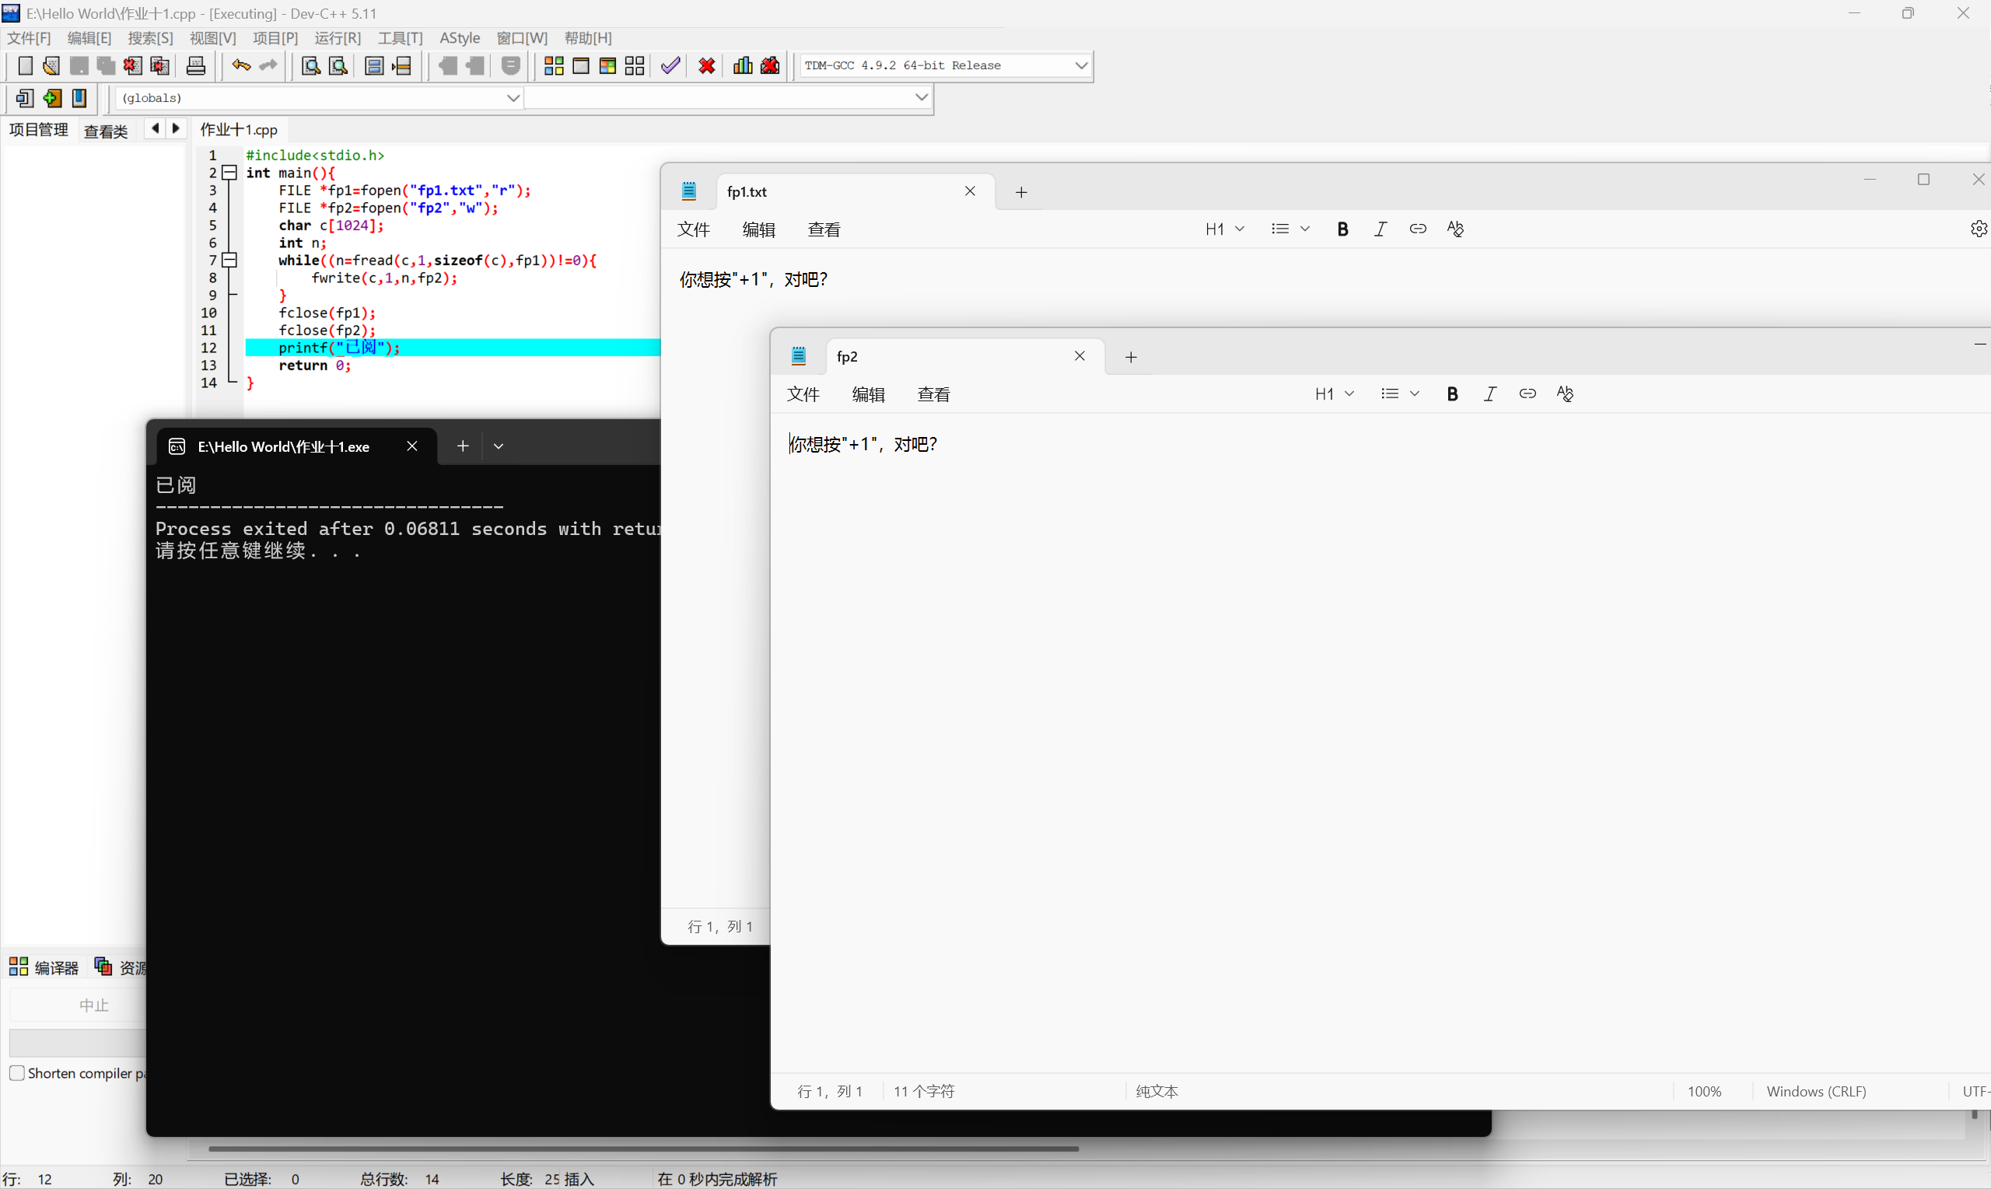The image size is (1991, 1189).
Task: Switch to the 查看类 tab
Action: pos(106,131)
